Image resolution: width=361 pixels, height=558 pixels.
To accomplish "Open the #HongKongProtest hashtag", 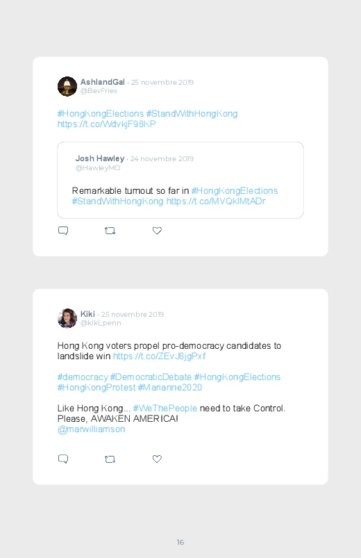I will 96,387.
